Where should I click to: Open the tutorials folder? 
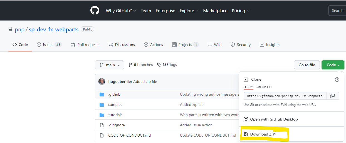[115, 115]
